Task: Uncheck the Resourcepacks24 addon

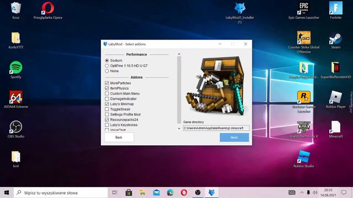Action: [x=106, y=120]
